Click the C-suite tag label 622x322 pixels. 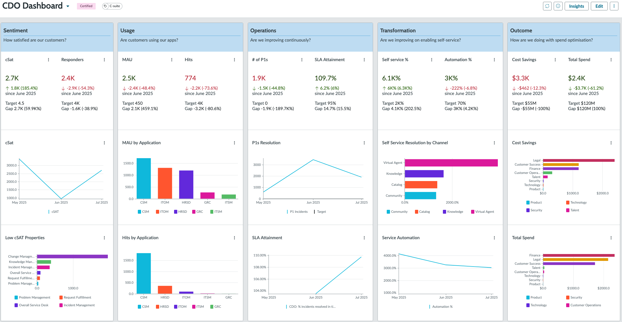115,6
